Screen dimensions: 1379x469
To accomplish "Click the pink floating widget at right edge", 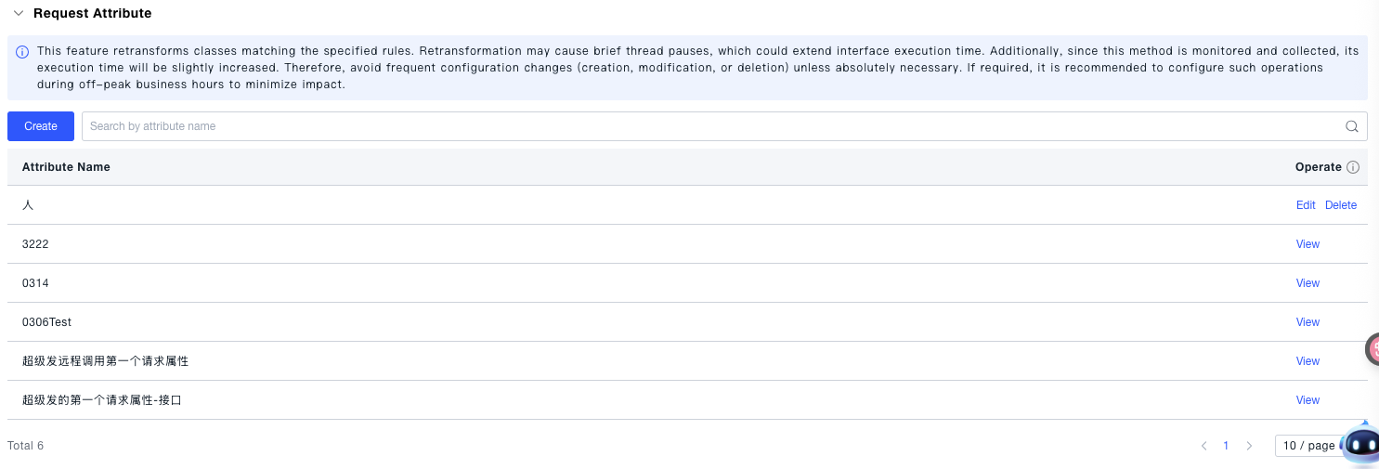I will 1372,349.
